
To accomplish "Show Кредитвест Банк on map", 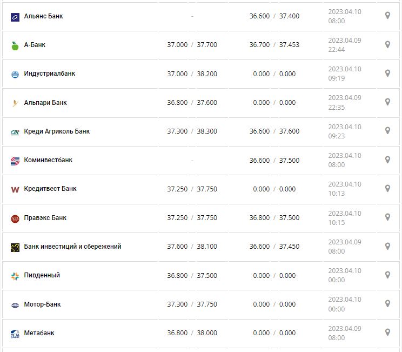I will point(387,188).
